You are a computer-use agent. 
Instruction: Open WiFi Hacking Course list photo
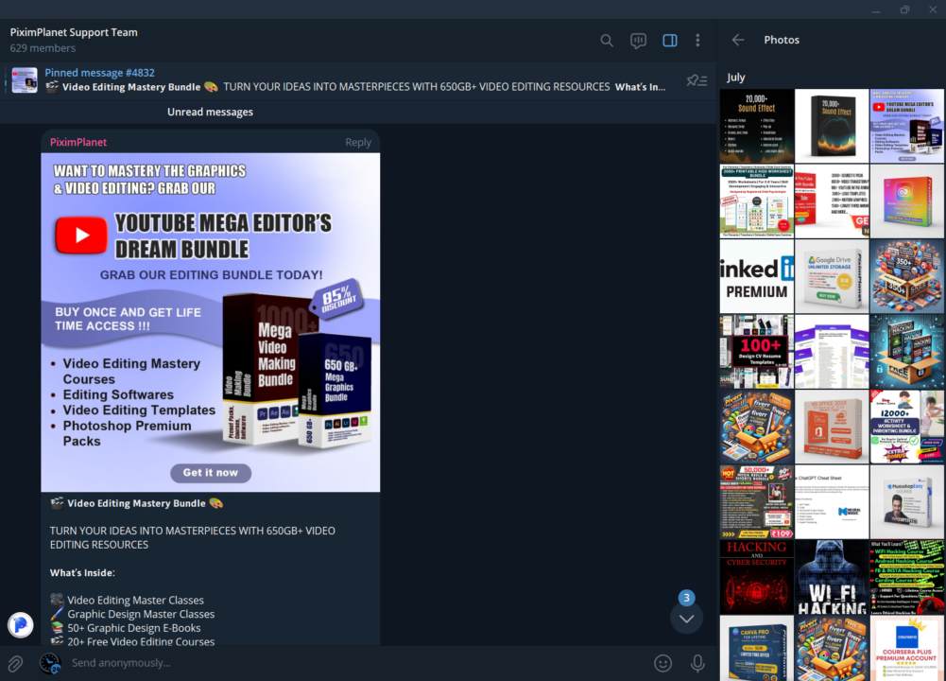pos(907,577)
